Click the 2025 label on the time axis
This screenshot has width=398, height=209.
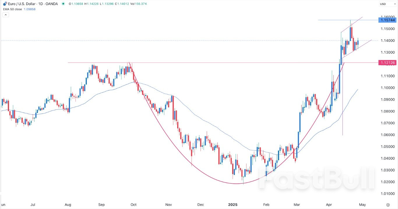click(x=233, y=205)
